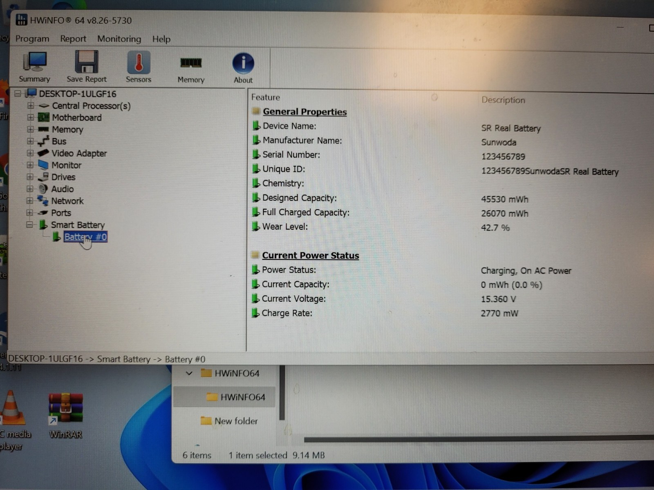Click the Charge Rate battery icon

pyautogui.click(x=255, y=313)
